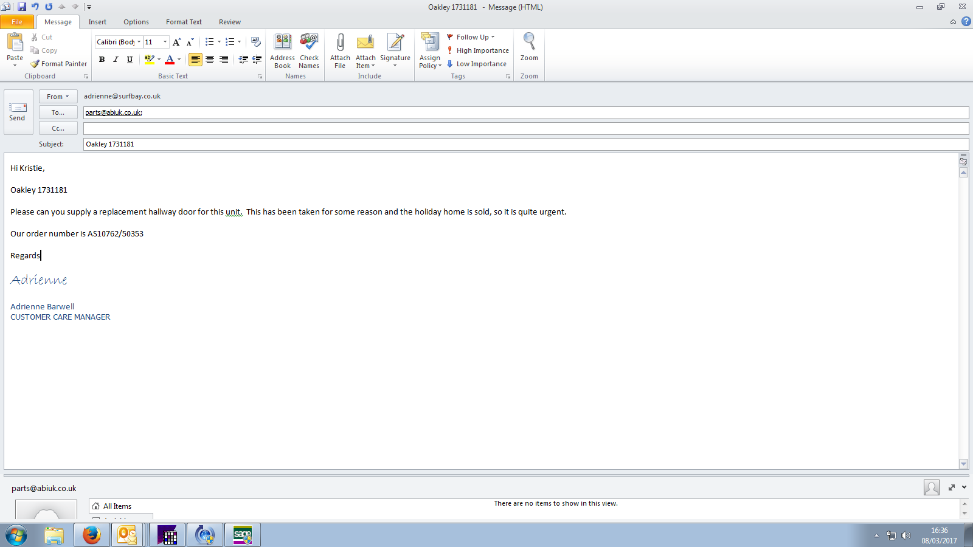Switch to the Format Text tab
This screenshot has width=973, height=547.
pos(184,22)
